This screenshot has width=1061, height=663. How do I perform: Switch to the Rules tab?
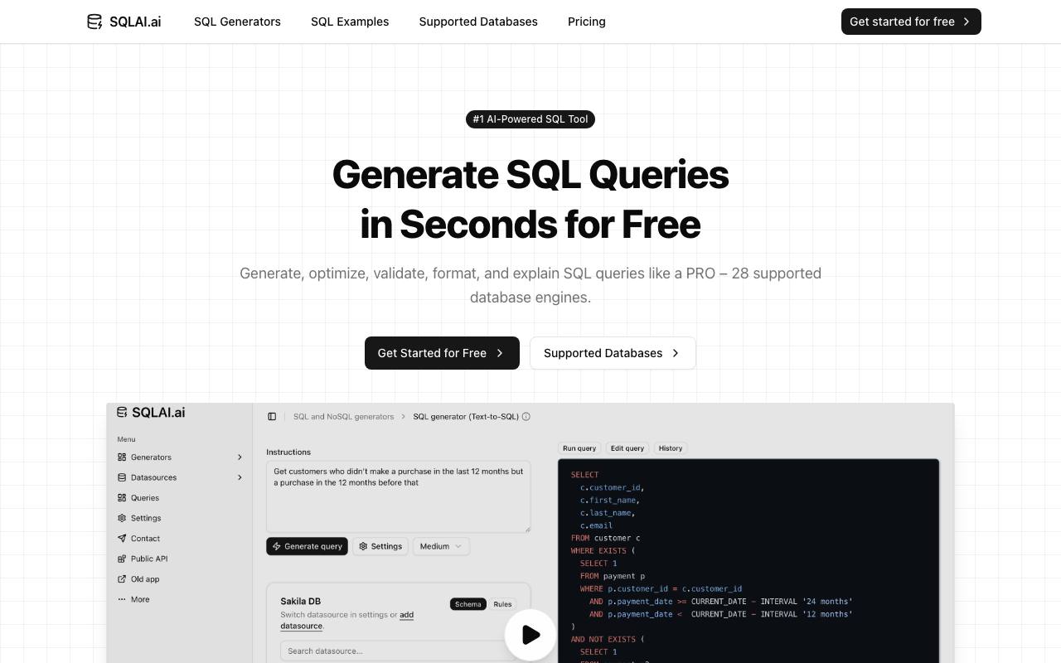[x=502, y=604]
